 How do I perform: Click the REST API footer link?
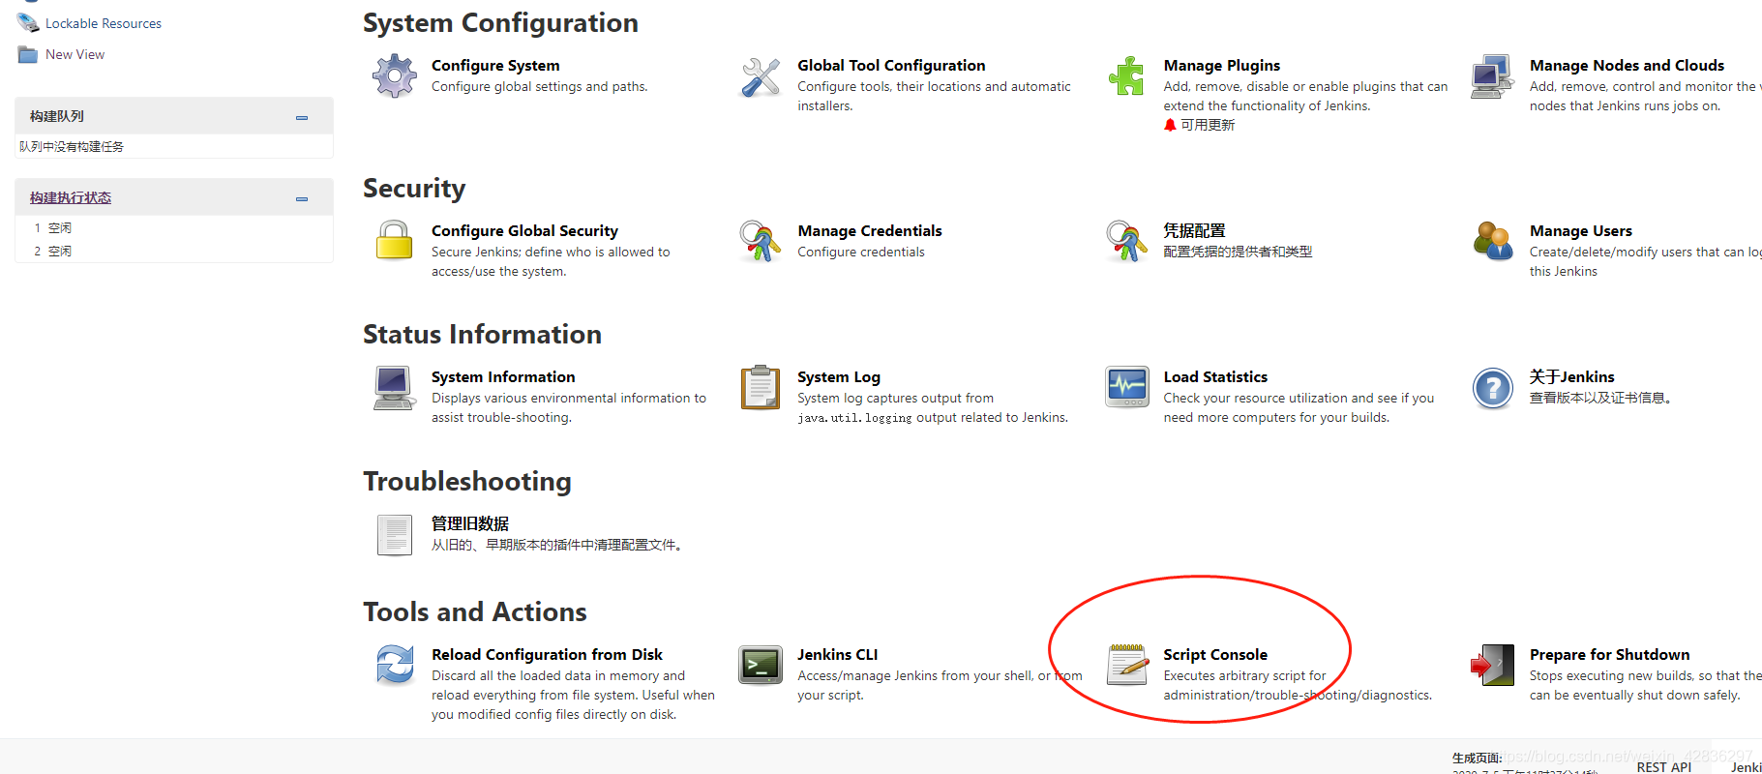pyautogui.click(x=1664, y=766)
